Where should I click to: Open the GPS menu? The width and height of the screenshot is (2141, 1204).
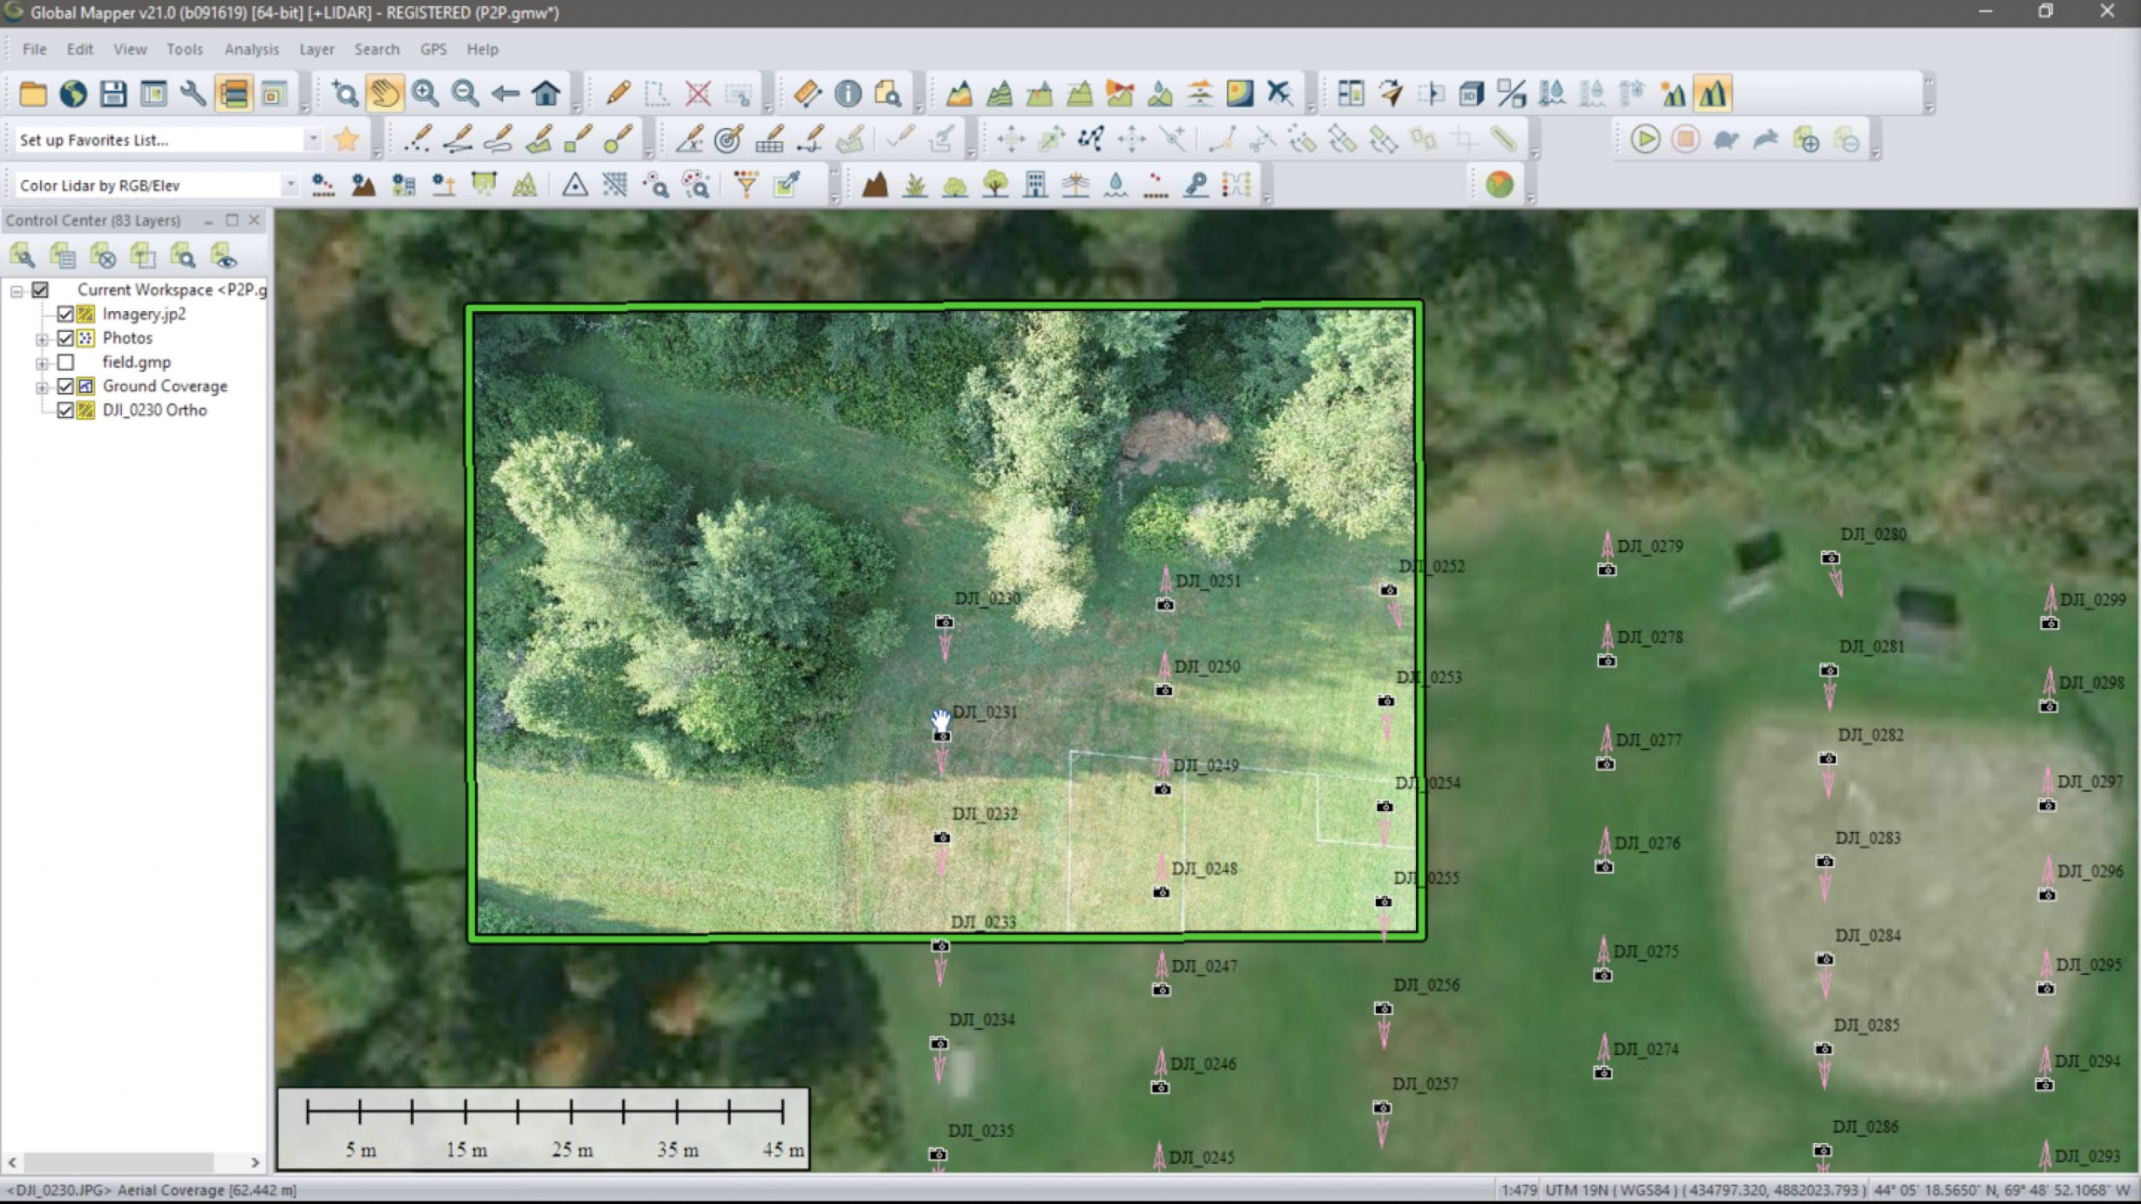tap(433, 49)
